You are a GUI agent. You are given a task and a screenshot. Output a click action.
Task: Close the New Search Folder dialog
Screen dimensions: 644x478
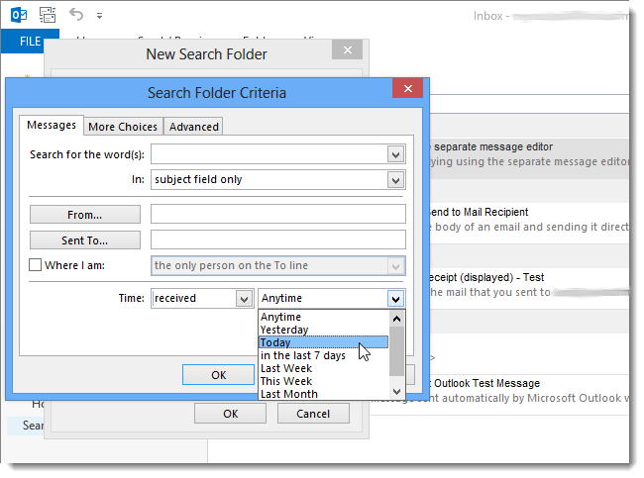coord(348,50)
